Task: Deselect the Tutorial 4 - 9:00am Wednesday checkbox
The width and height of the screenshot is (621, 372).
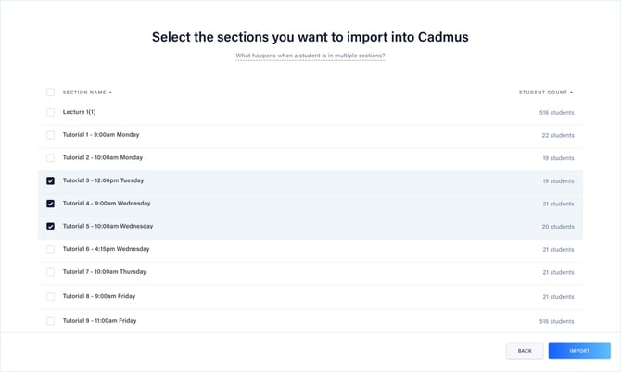Action: click(50, 204)
